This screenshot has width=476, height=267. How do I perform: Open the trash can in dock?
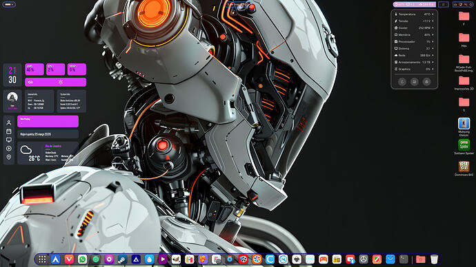pyautogui.click(x=434, y=259)
